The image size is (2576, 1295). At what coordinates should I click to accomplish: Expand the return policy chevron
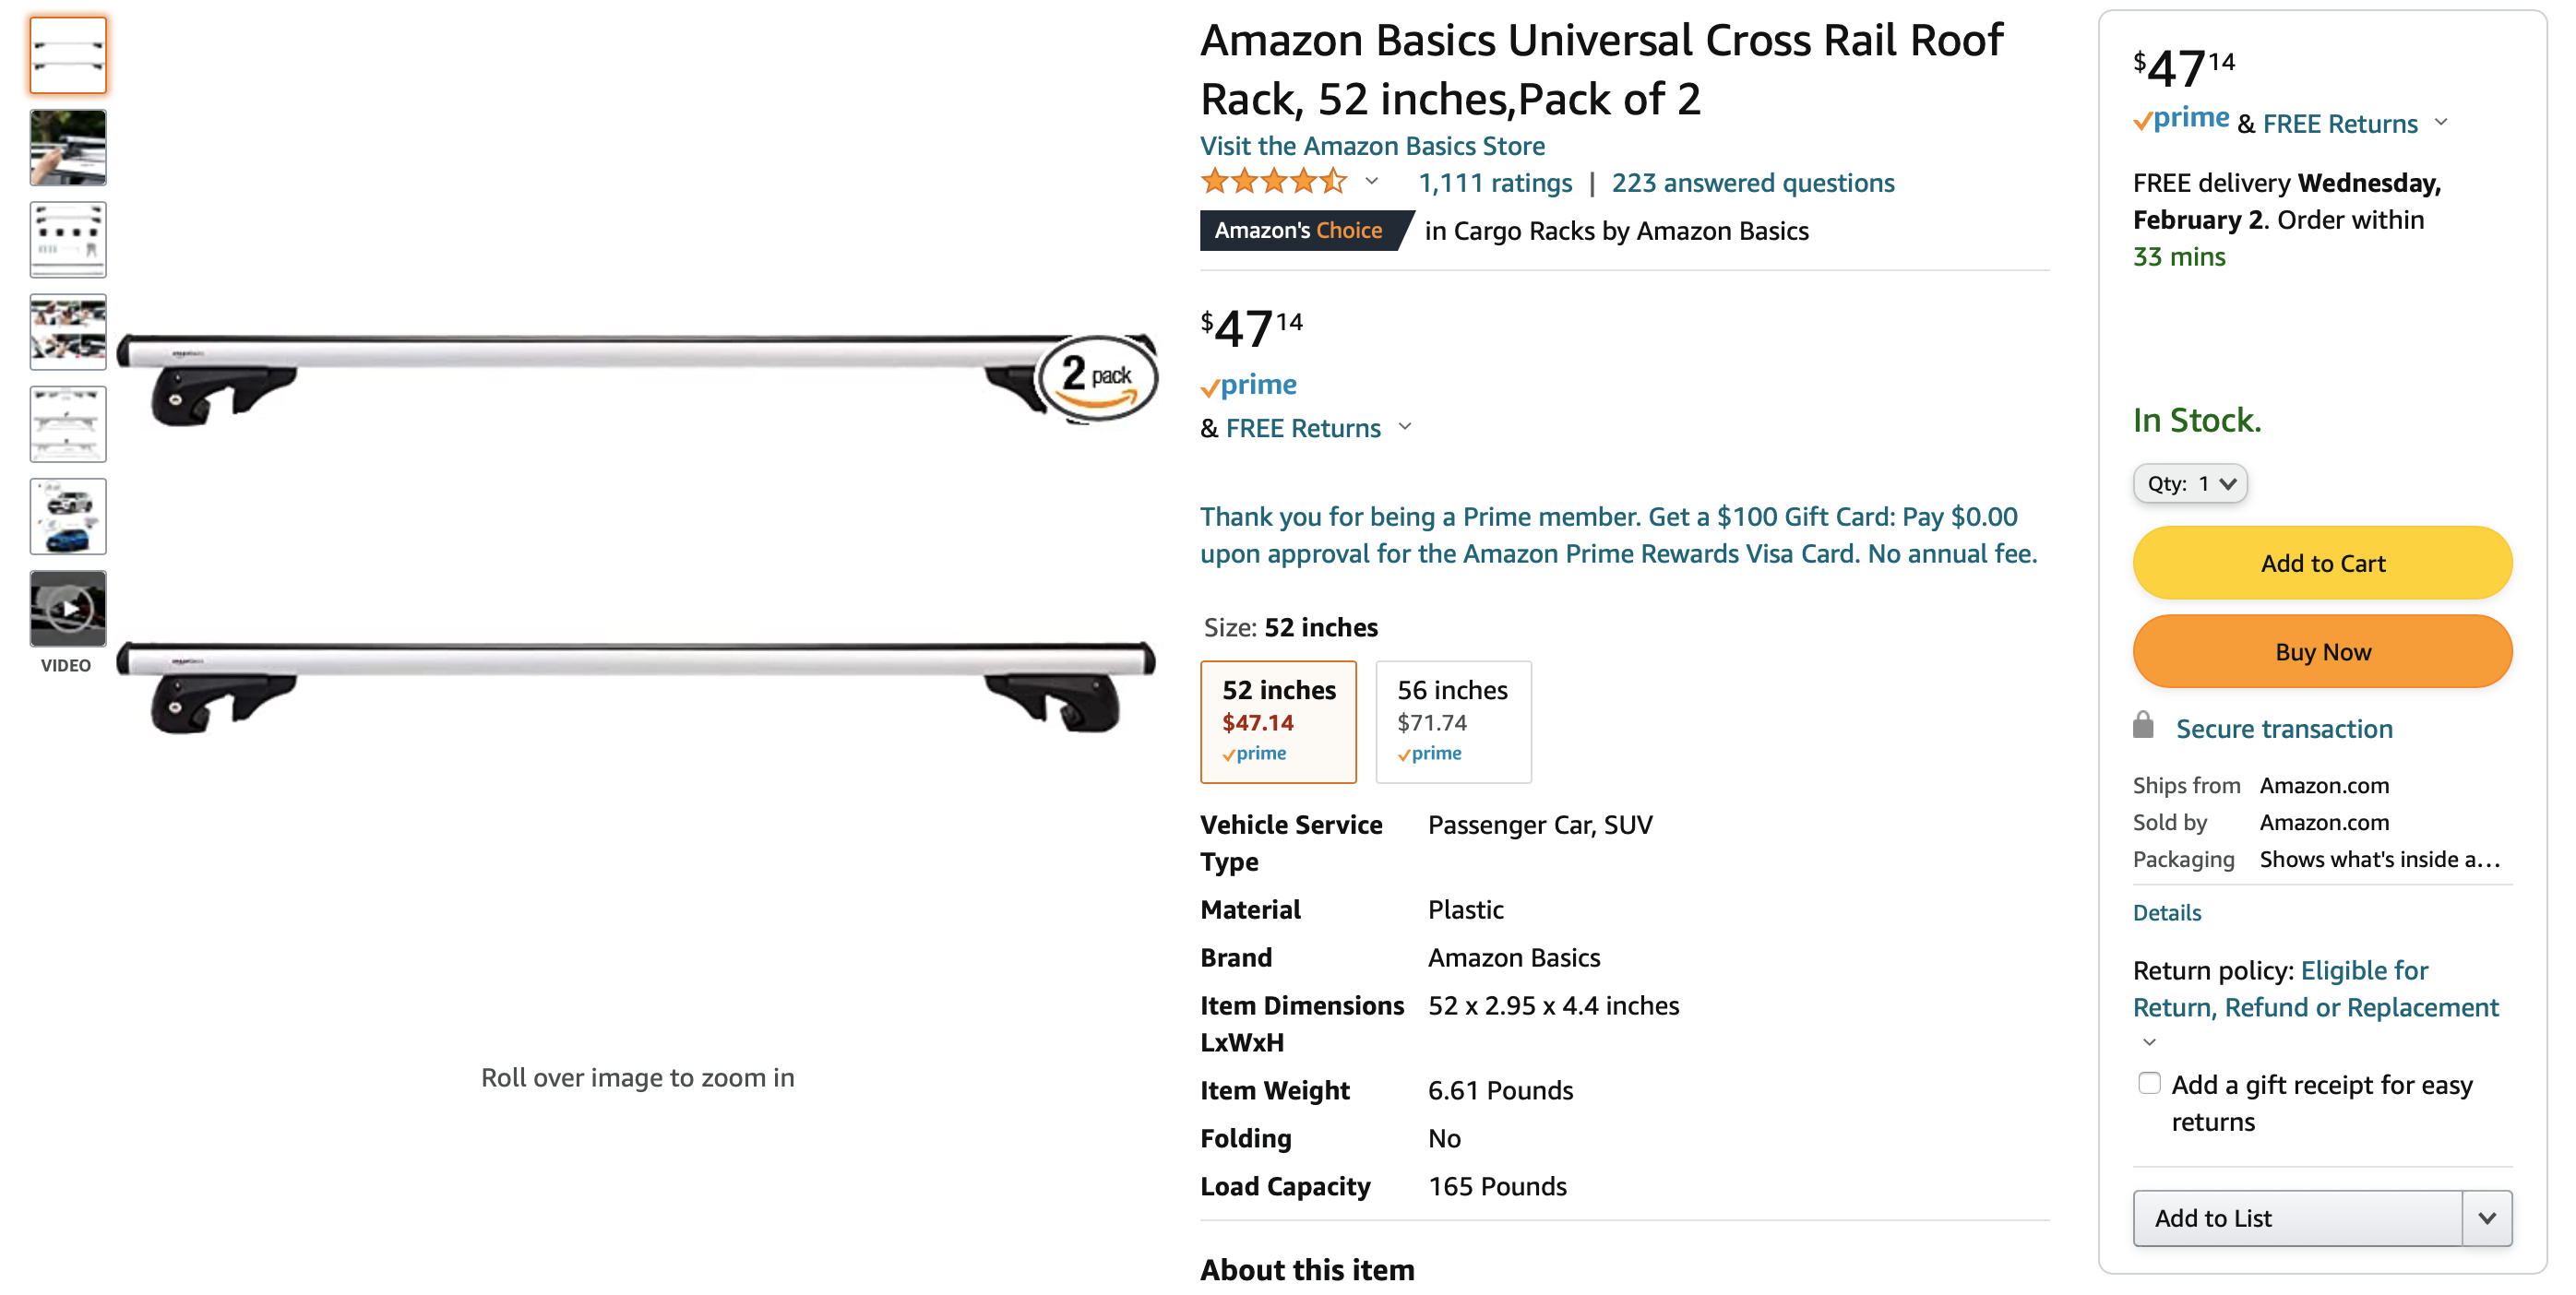pyautogui.click(x=2149, y=1042)
